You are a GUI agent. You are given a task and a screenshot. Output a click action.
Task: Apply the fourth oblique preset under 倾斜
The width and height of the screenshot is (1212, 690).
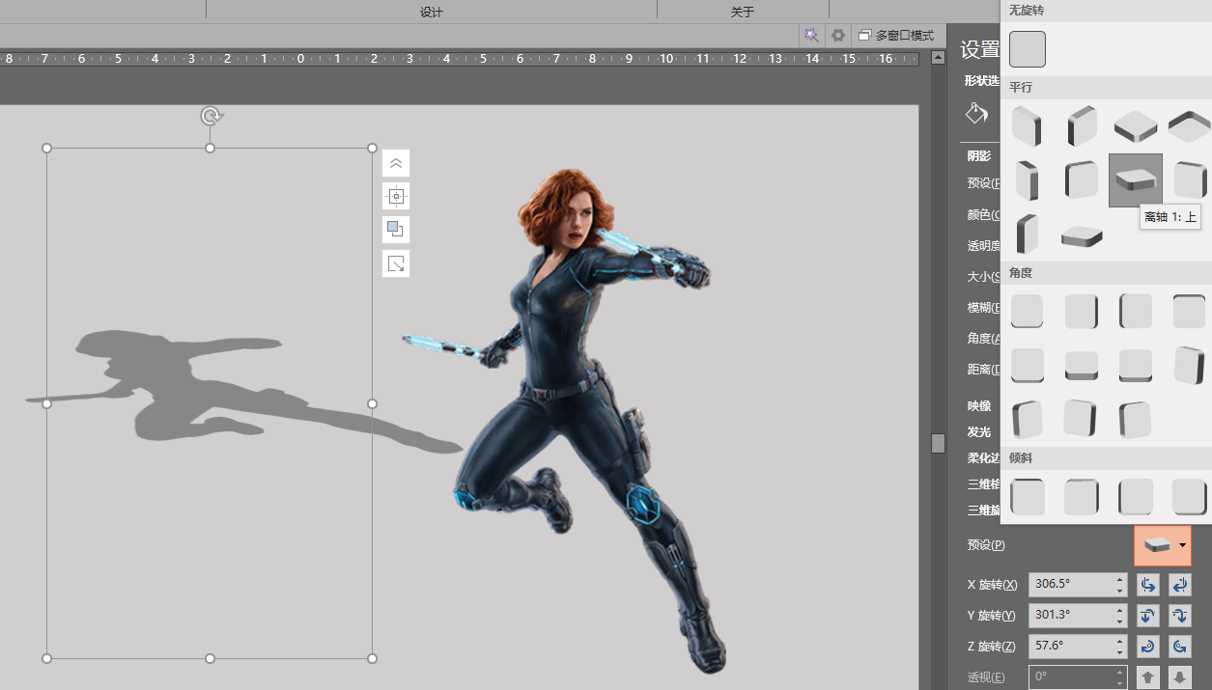tap(1190, 497)
